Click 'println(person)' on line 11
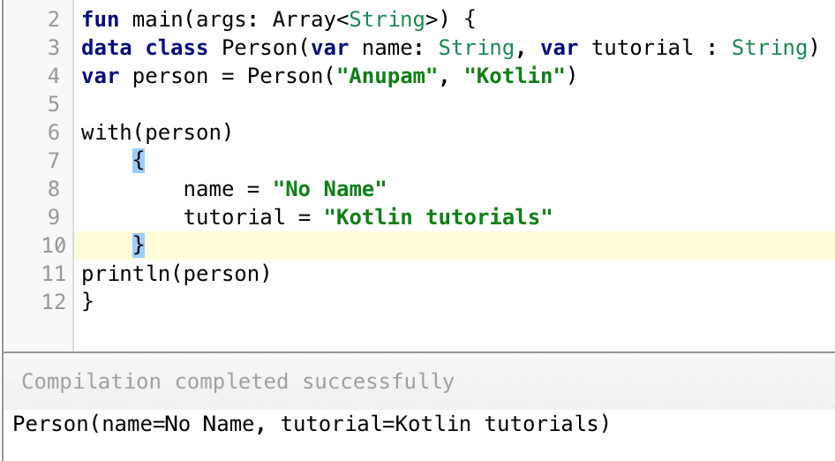The height and width of the screenshot is (461, 835). tap(177, 274)
